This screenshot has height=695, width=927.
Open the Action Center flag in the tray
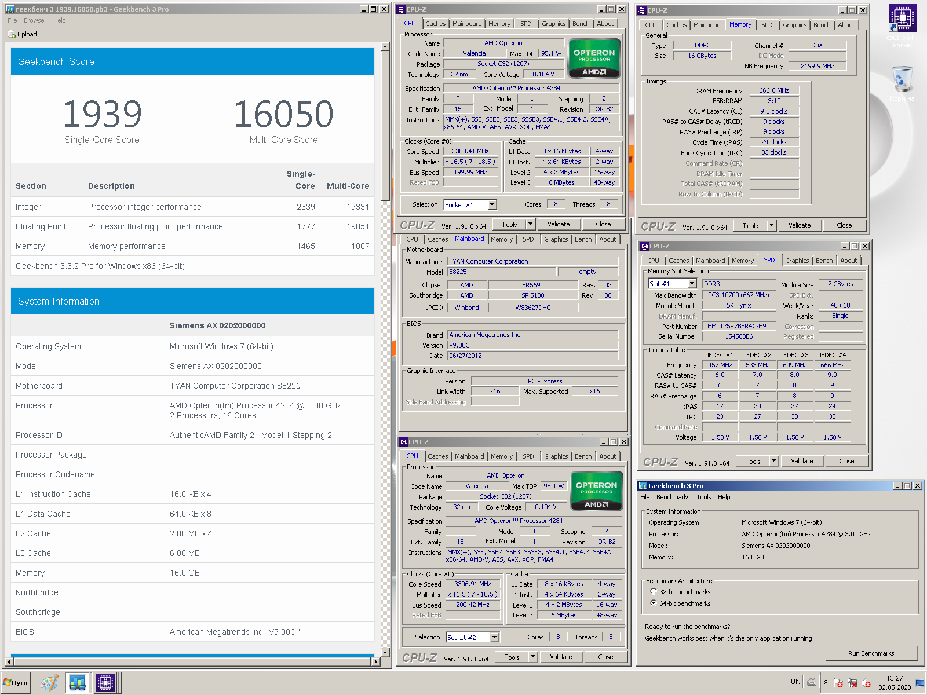(x=838, y=683)
